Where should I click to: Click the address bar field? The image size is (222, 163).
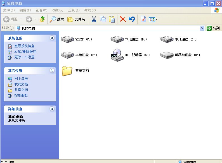pos(110,28)
